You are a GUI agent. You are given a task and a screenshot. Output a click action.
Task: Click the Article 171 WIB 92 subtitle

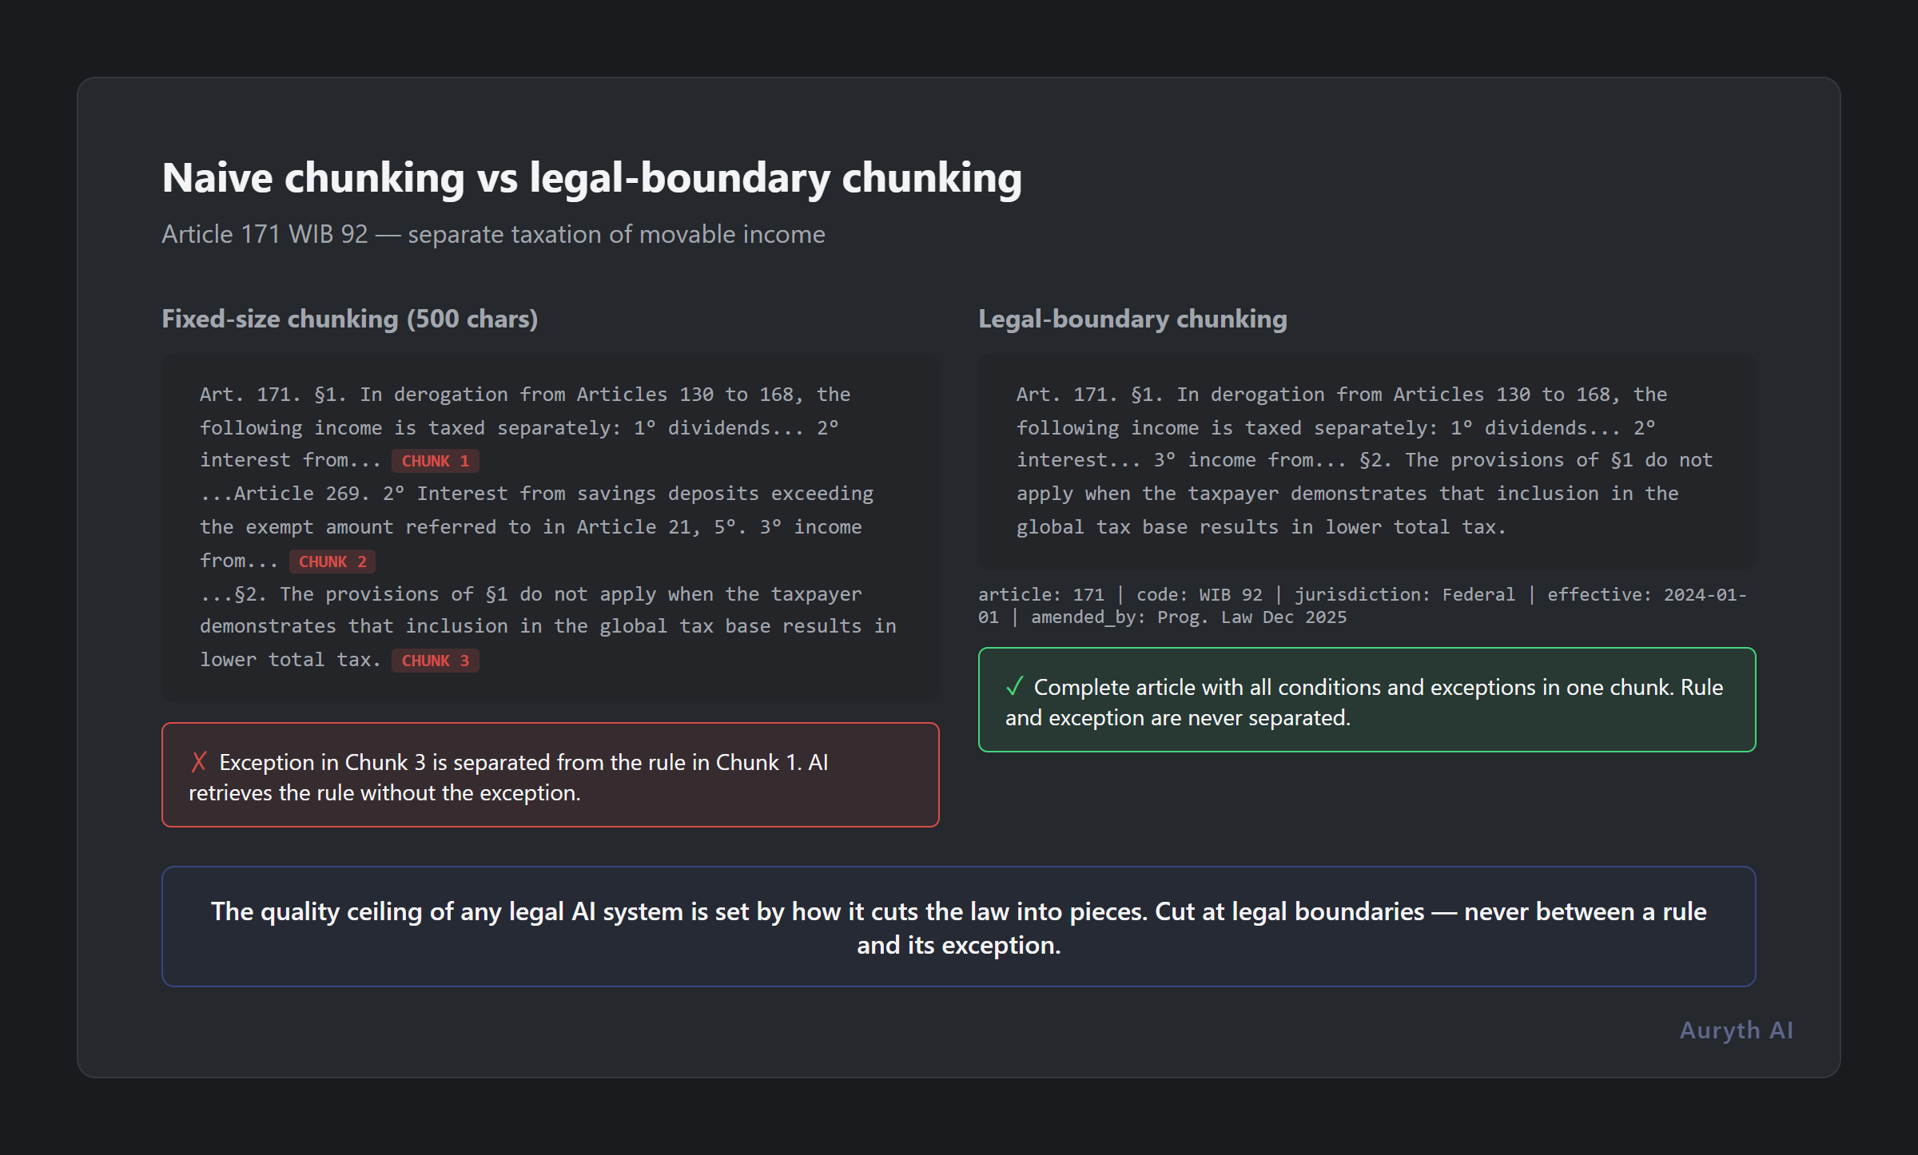(x=493, y=234)
